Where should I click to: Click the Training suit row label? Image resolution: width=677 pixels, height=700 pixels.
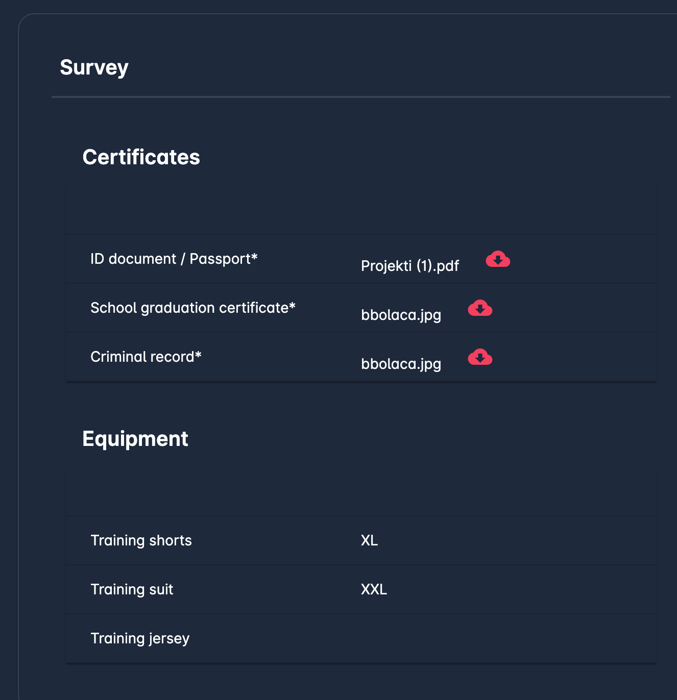point(132,589)
